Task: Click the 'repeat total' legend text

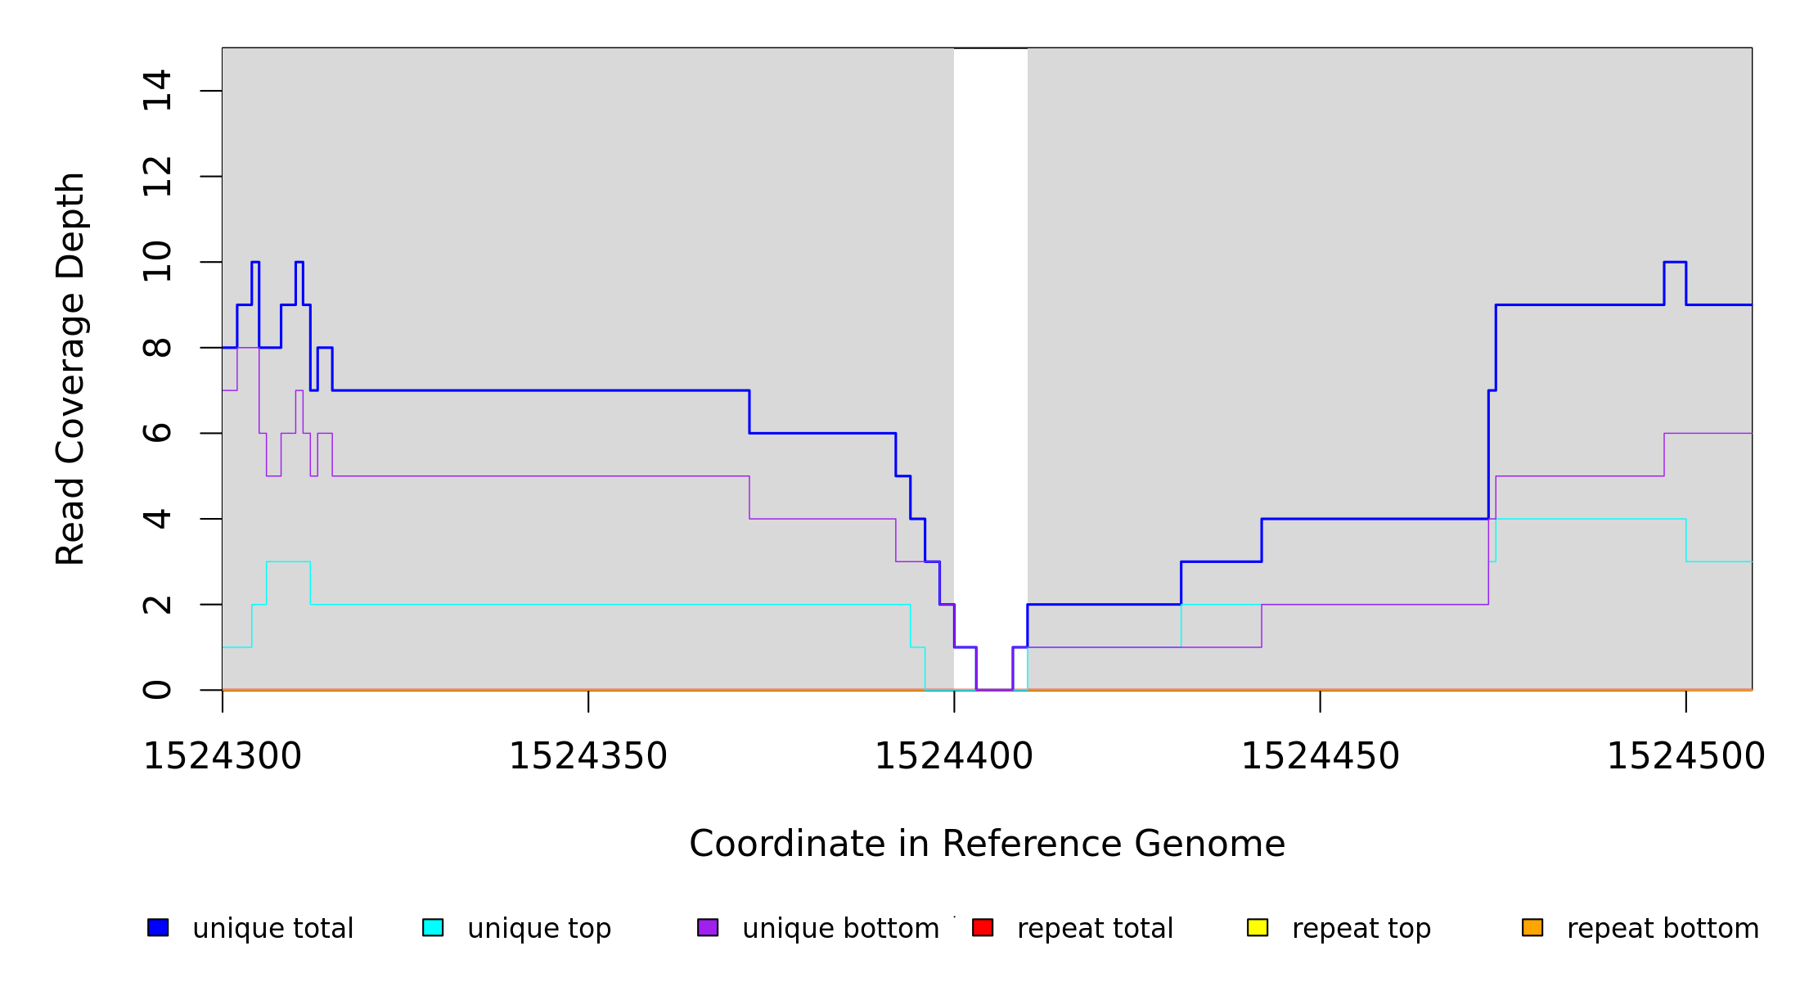Action: (x=1095, y=929)
